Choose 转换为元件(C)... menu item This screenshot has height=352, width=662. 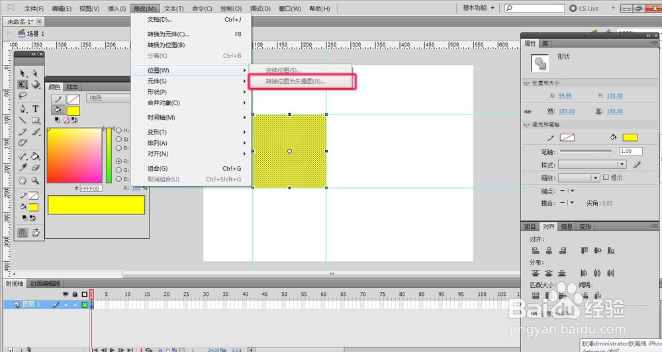[x=191, y=34]
